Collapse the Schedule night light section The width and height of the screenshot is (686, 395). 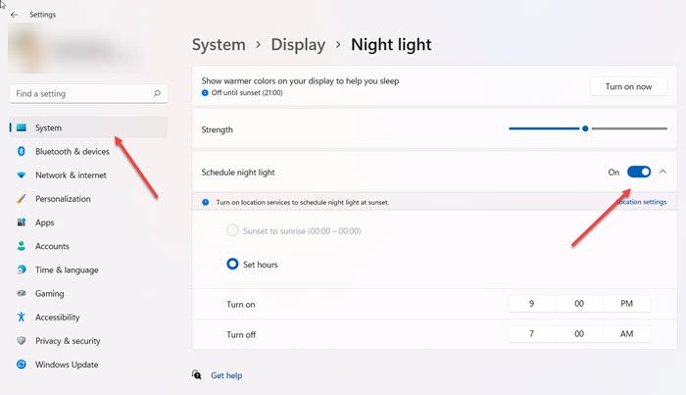[663, 172]
